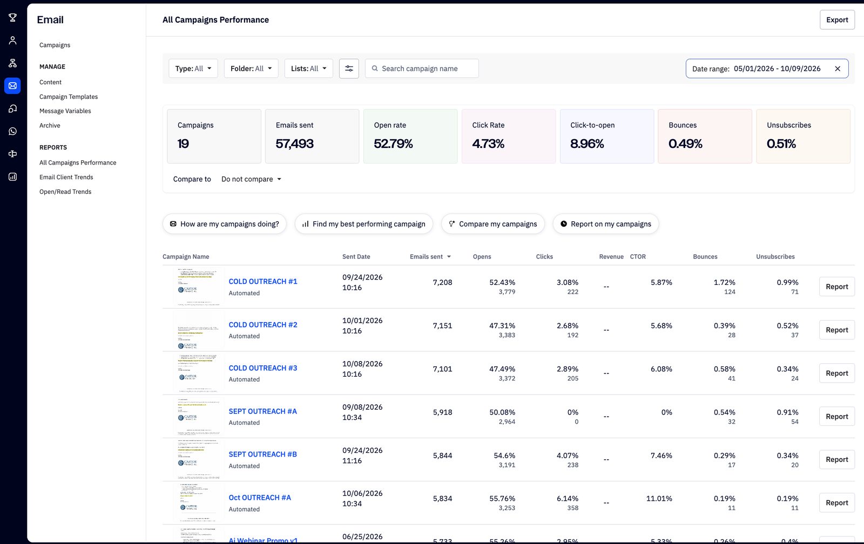Screen dimensions: 864x544
Task: Sort by the Emails sent column arrow
Action: tap(449, 257)
